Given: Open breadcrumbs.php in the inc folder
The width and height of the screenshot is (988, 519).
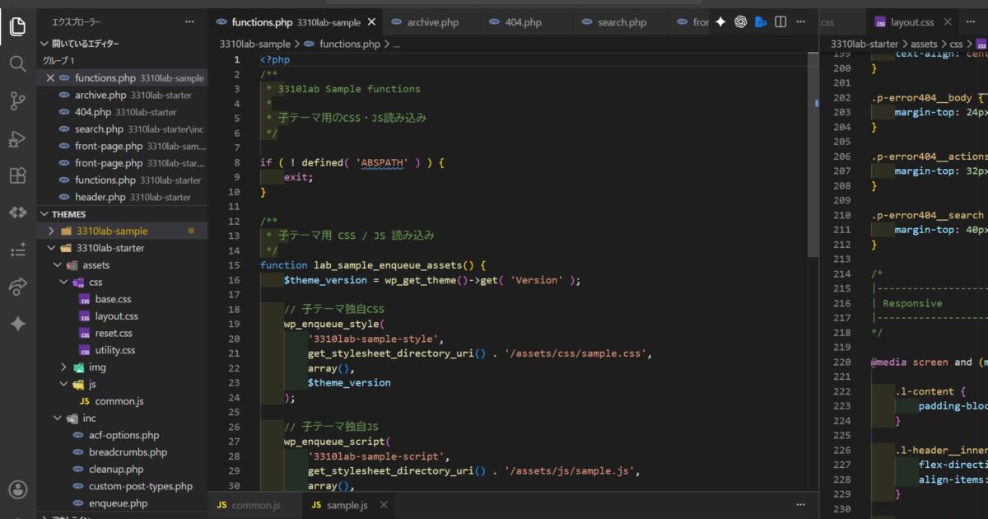Looking at the screenshot, I should coord(128,452).
